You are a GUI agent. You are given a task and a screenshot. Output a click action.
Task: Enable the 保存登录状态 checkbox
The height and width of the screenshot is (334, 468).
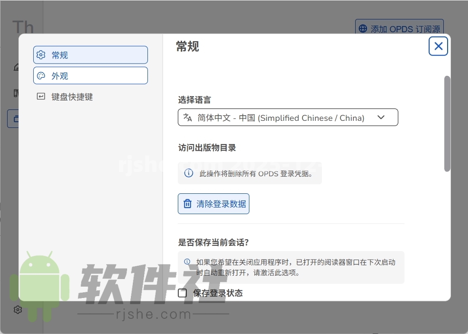pos(182,293)
